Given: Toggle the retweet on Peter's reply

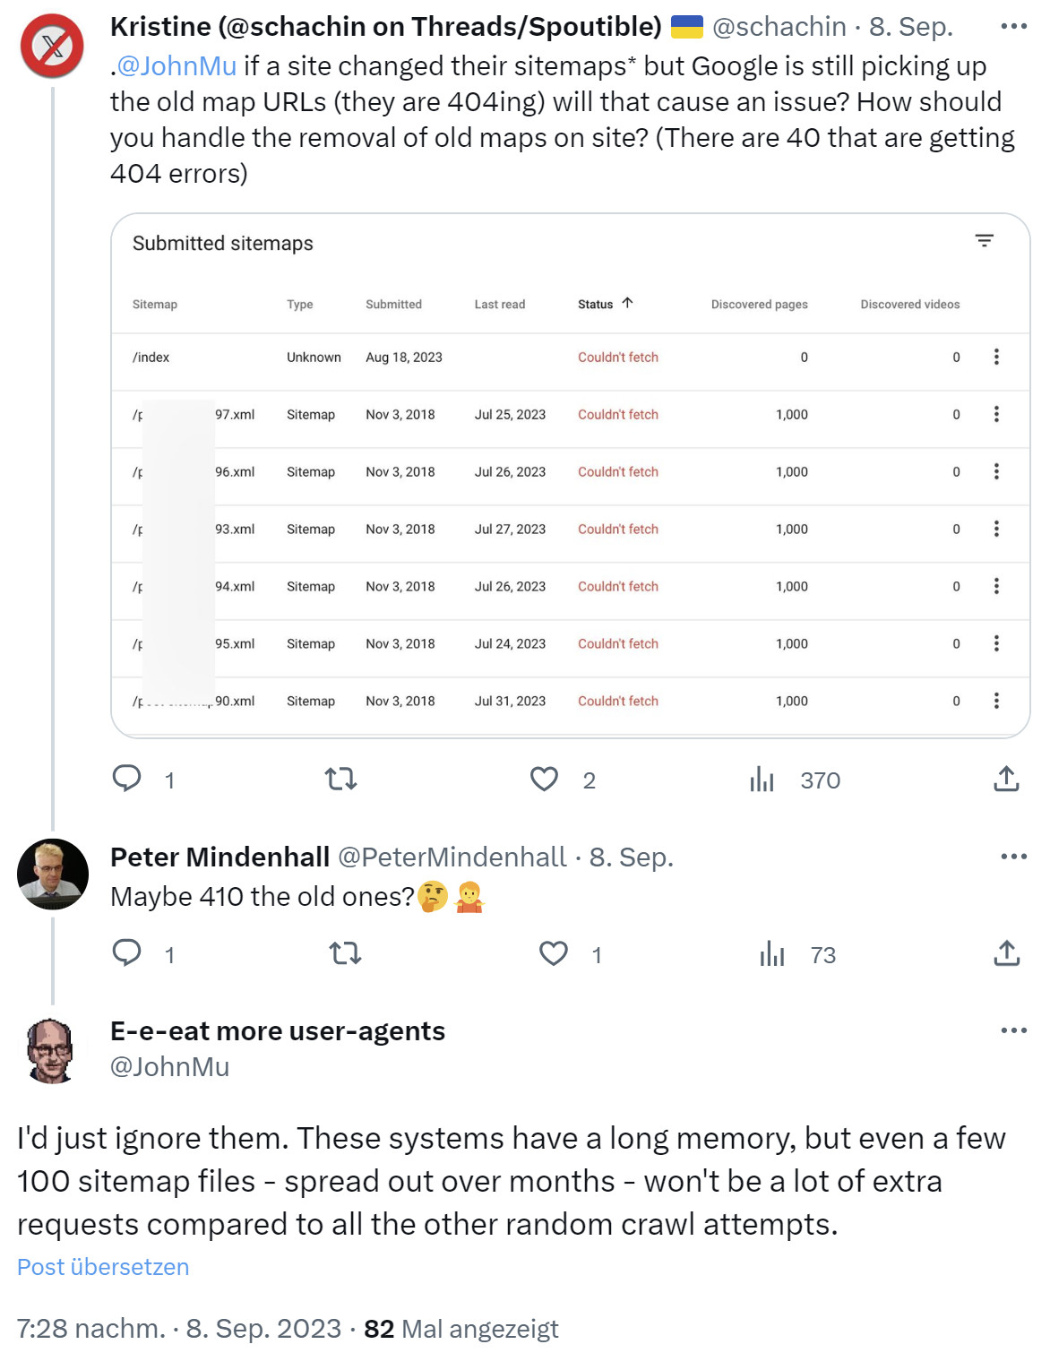Looking at the screenshot, I should [x=343, y=954].
